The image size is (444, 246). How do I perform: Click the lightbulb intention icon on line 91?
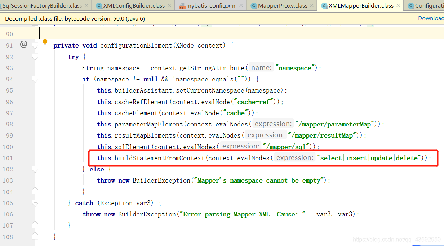click(x=45, y=42)
